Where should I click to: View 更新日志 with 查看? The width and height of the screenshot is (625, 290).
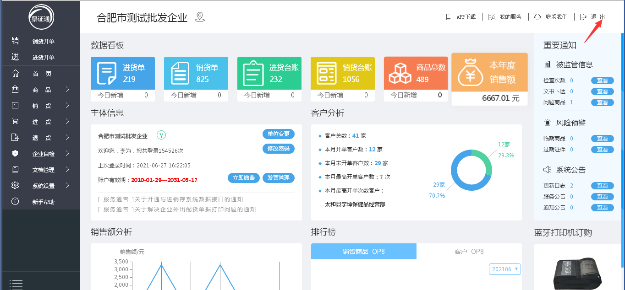pyautogui.click(x=603, y=186)
